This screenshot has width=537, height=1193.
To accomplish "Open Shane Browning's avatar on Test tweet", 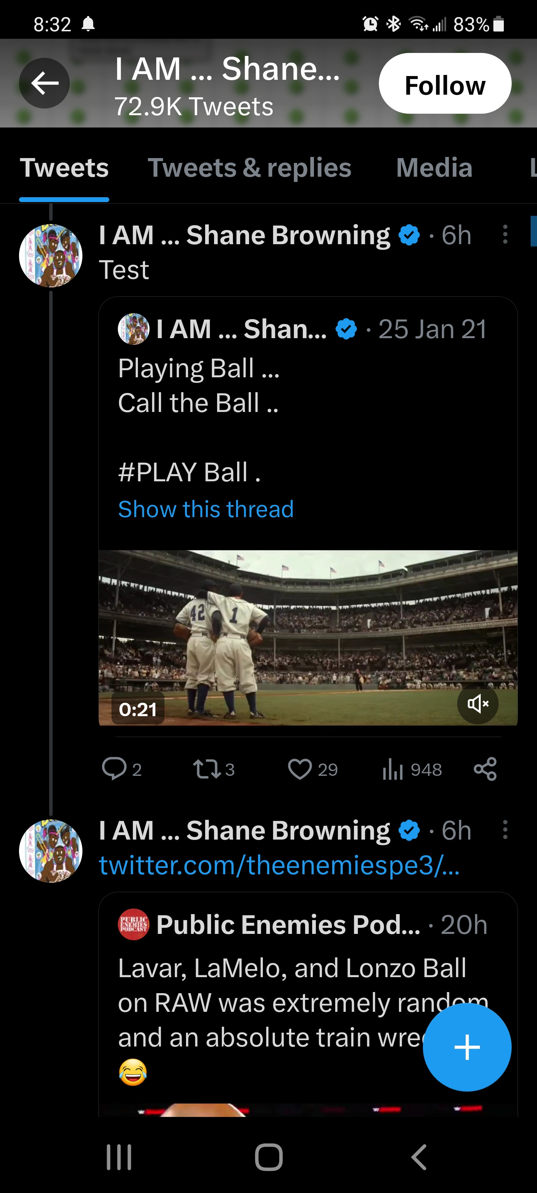I will [x=50, y=256].
